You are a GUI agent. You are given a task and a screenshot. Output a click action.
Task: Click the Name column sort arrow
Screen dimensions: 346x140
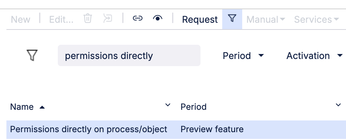click(42, 107)
